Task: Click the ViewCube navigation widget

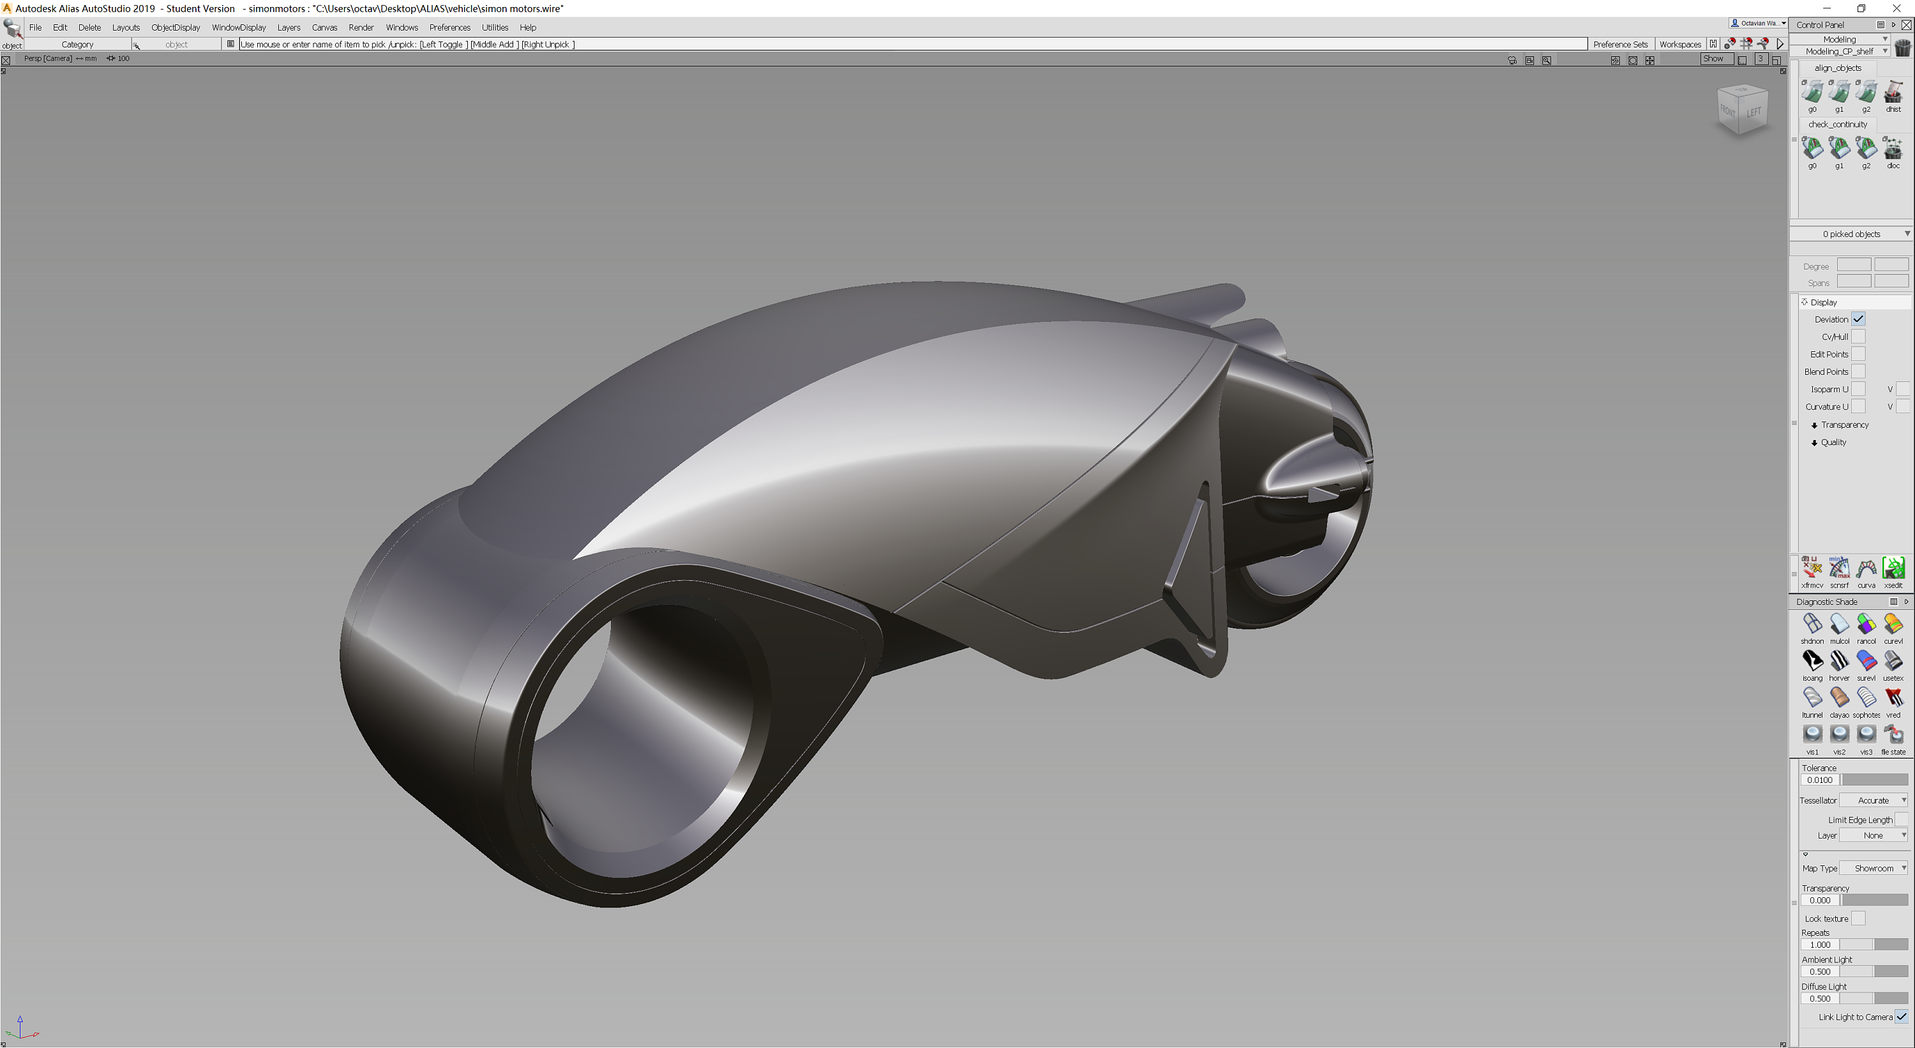Action: click(1742, 110)
